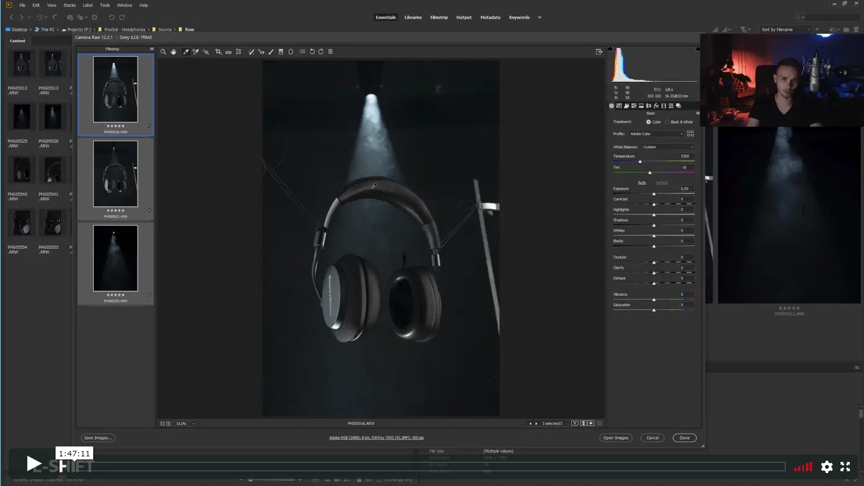
Task: Select the Hand tool
Action: pos(173,52)
